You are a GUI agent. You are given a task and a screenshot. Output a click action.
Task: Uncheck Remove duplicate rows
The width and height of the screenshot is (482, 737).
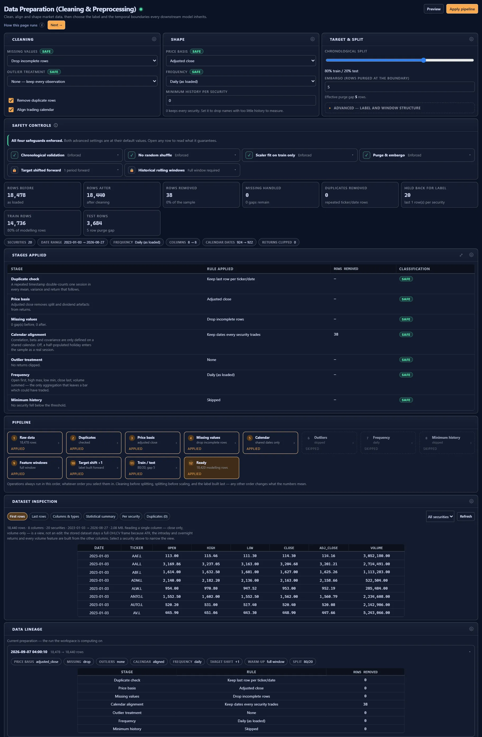click(11, 100)
